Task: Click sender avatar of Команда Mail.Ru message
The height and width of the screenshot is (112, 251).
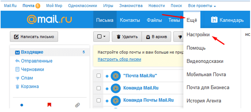Action: coord(116,88)
